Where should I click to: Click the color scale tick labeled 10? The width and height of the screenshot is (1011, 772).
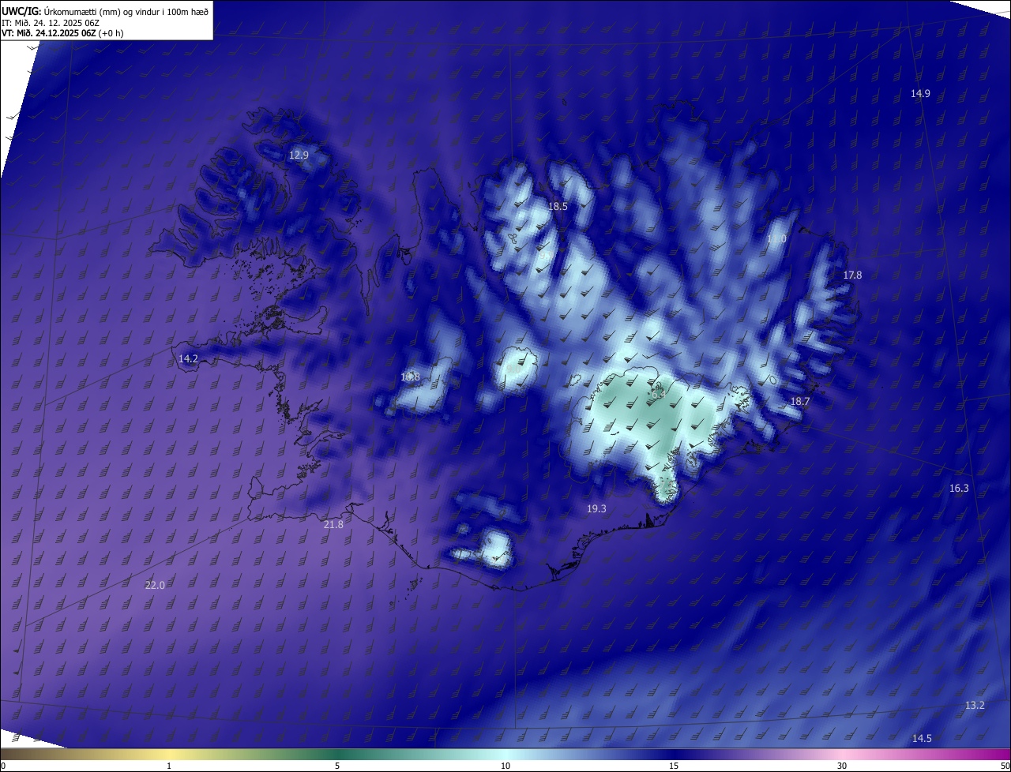[x=505, y=766]
